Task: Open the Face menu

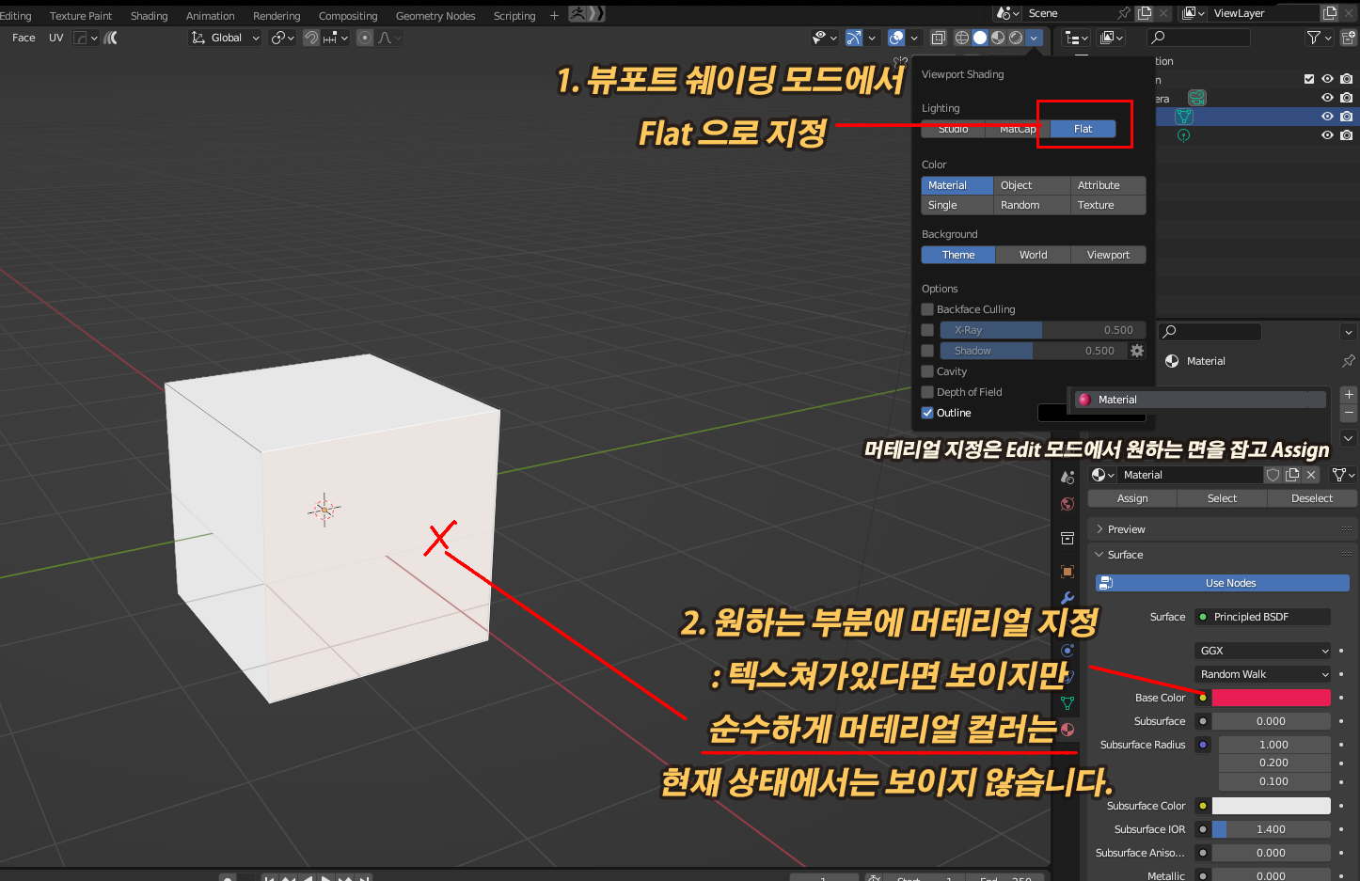Action: [24, 38]
